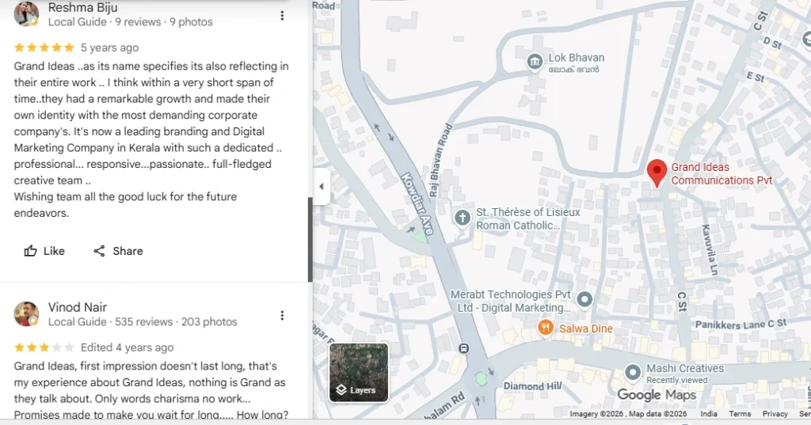Select the Mashi Creatives map marker
The width and height of the screenshot is (811, 425).
633,372
